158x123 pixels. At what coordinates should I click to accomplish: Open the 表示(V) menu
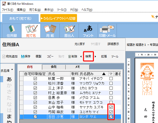click(49, 10)
